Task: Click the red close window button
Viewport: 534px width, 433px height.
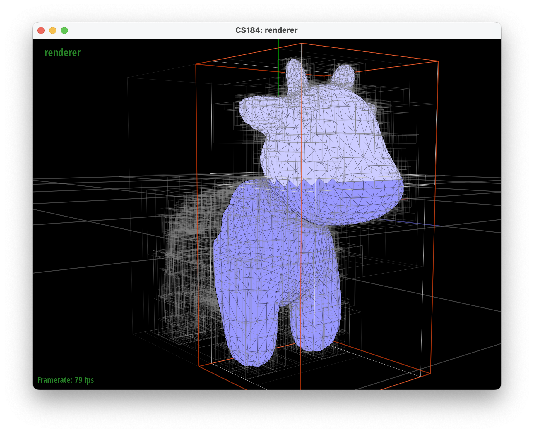Action: [x=41, y=30]
